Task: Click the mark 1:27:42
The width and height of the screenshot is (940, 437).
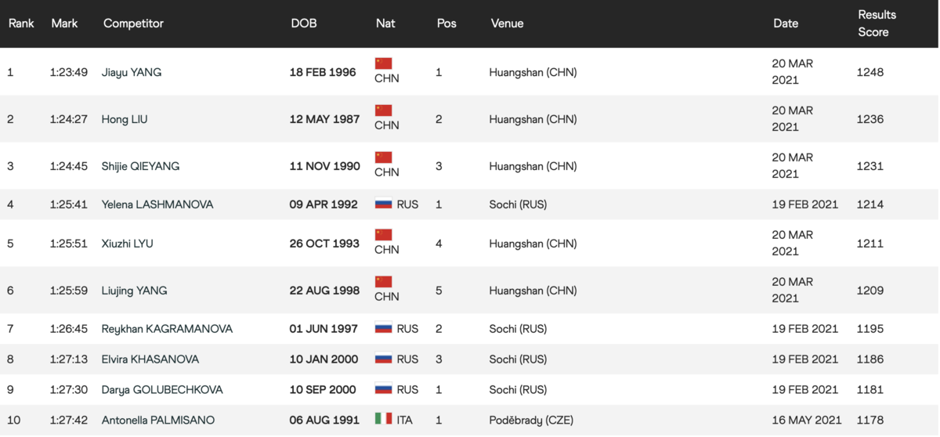Action: click(x=68, y=421)
